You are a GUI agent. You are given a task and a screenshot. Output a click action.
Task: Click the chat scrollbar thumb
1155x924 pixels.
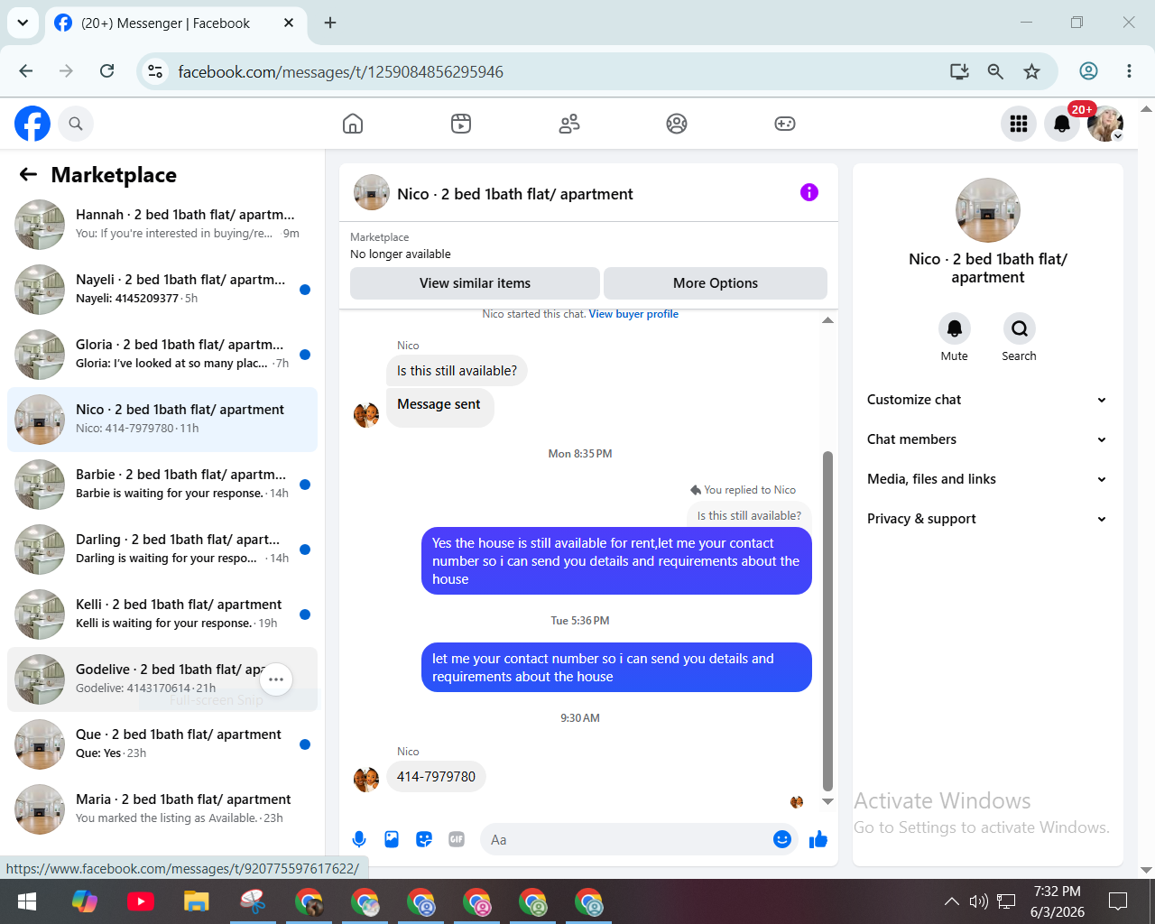coord(827,621)
